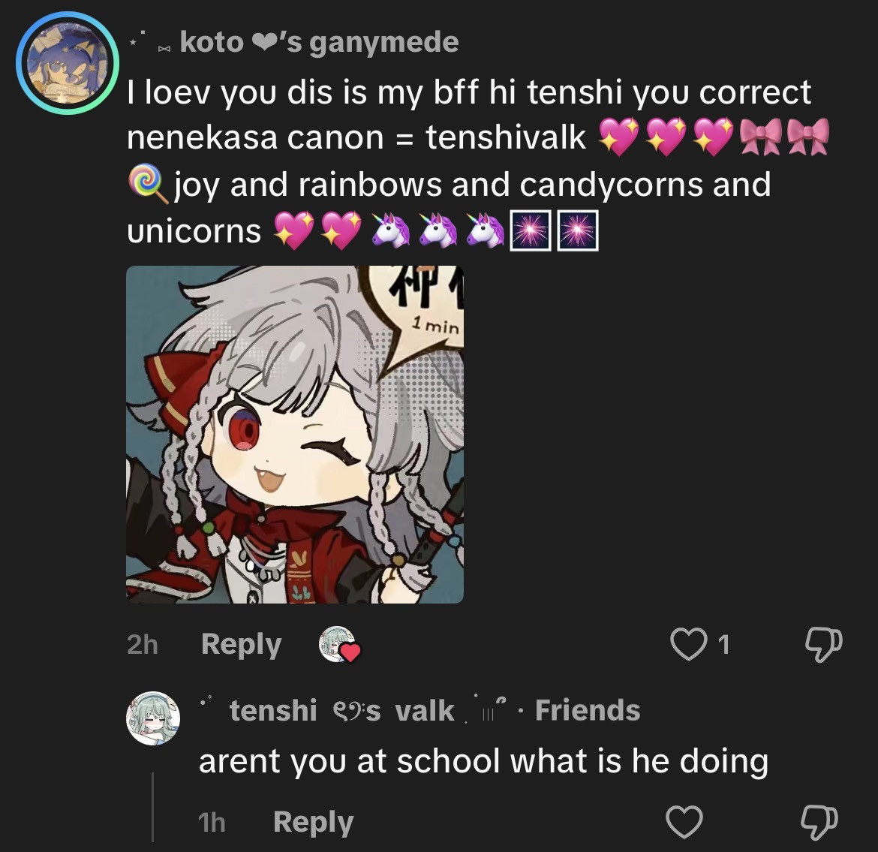This screenshot has width=878, height=852.
Task: Tap the '1 min' speech bubble in image
Action: pos(436,326)
